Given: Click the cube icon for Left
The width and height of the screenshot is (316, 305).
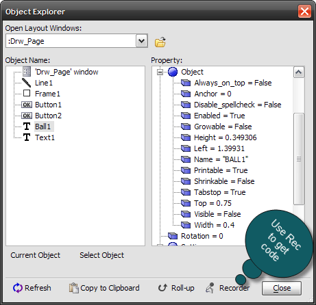Looking at the screenshot, I should point(186,148).
